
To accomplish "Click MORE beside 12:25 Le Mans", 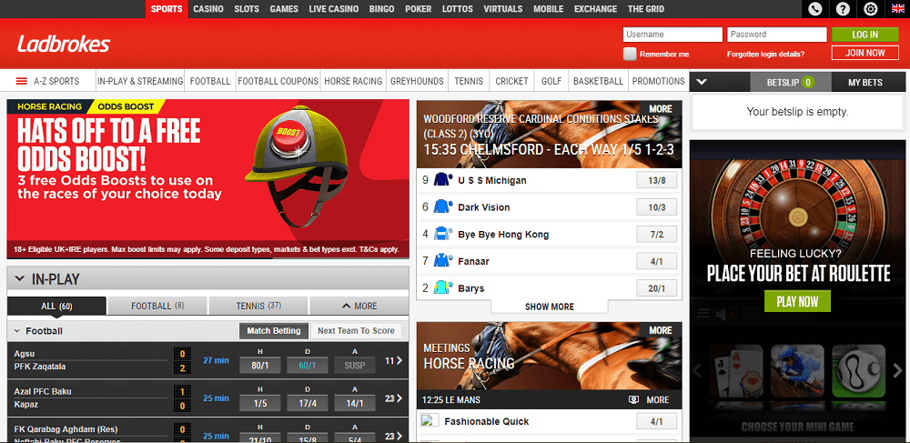I will click(658, 399).
